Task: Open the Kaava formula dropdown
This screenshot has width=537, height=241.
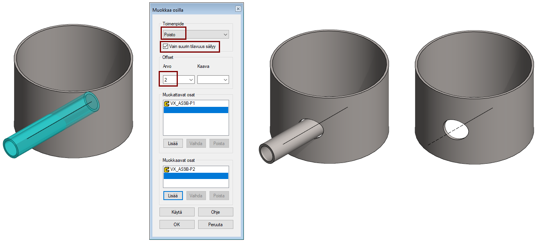Action: [213, 80]
